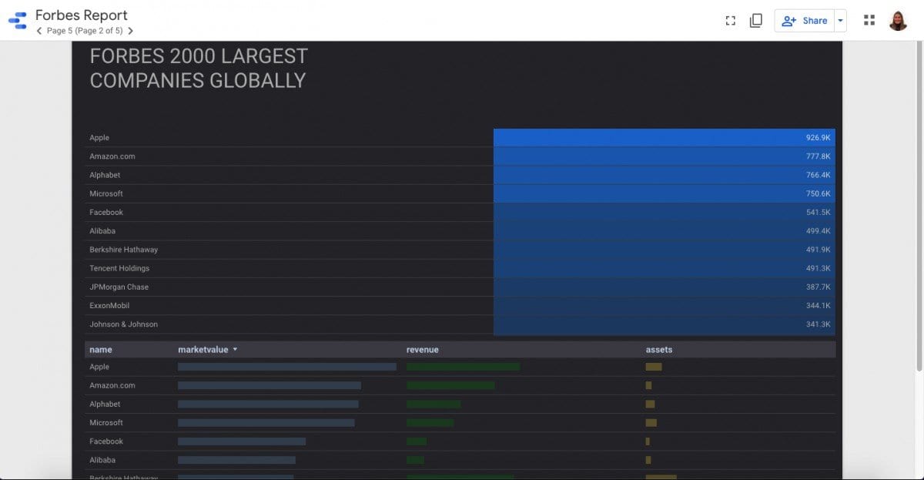Click the 341.3K value for Johnson & Johnson
The image size is (924, 480).
819,324
